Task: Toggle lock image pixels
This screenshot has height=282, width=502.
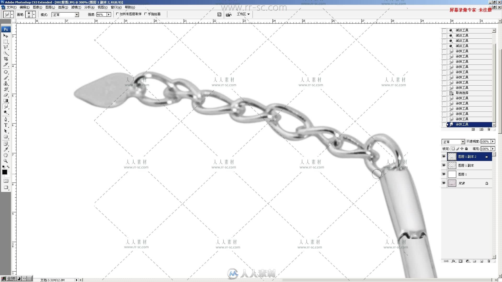Action: click(458, 149)
